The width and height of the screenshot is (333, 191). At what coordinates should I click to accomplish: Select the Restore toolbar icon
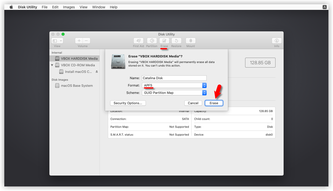[176, 41]
